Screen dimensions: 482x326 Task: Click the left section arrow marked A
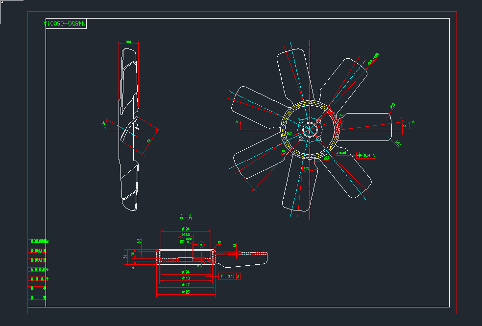click(x=237, y=121)
